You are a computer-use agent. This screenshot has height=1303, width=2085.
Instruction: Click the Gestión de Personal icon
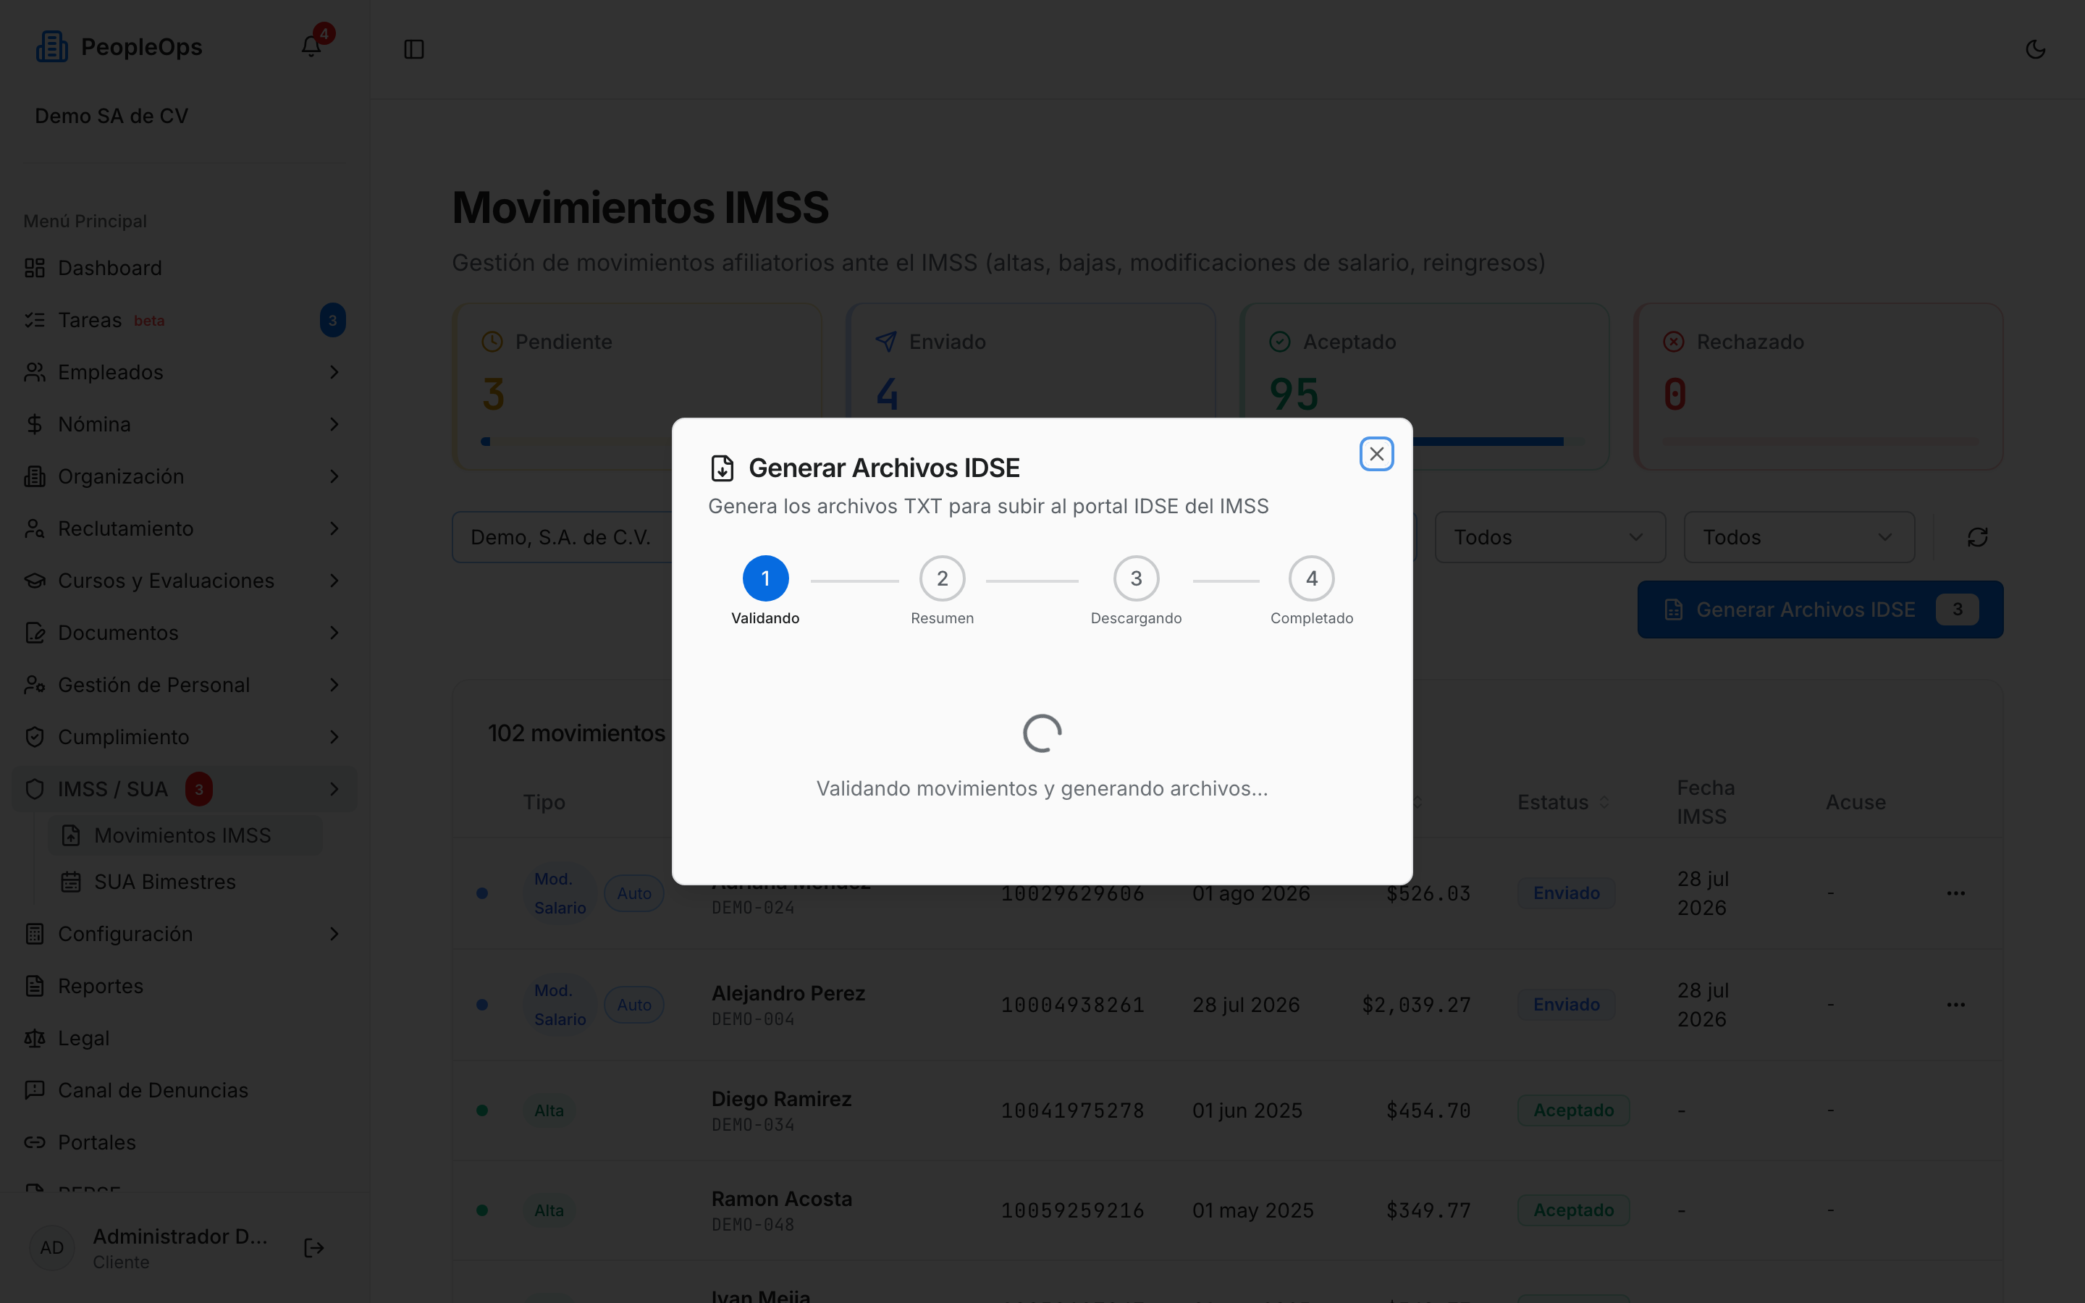click(35, 685)
